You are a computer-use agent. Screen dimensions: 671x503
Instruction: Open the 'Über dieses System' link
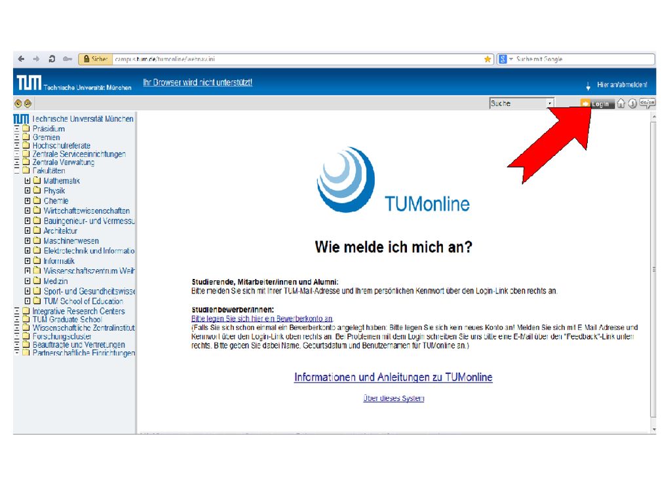[x=394, y=398]
